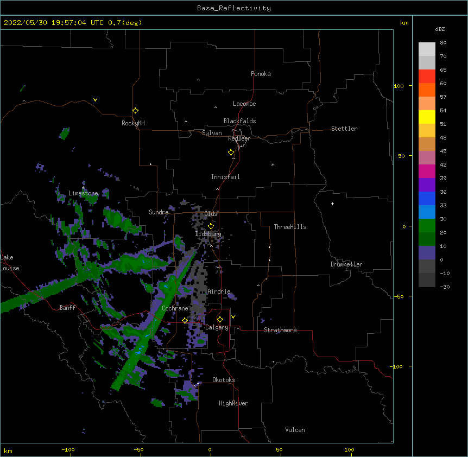468x457 pixels.
Task: Click the Lake Louise label
Action: 10,263
